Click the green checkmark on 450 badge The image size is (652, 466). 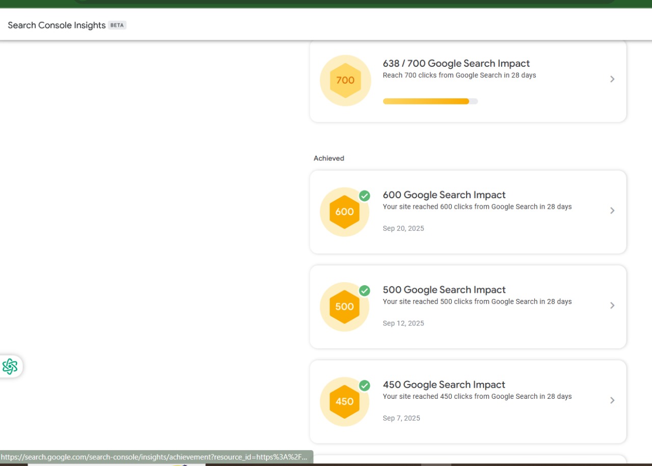click(364, 386)
